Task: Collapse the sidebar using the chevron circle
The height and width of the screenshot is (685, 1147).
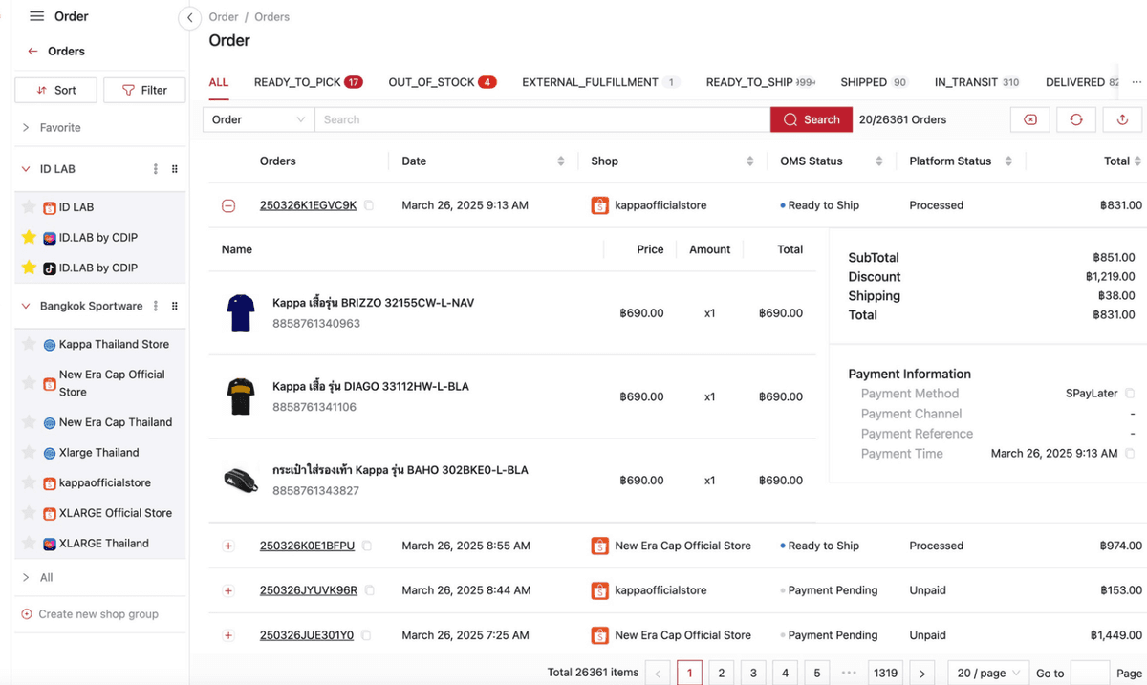Action: 187,17
